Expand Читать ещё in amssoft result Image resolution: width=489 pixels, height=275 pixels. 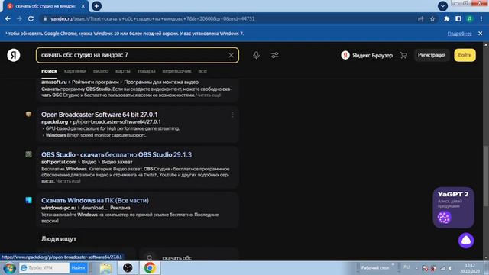point(209,95)
